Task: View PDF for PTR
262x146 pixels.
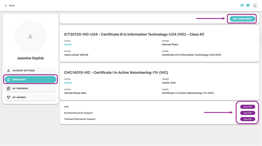Action: pos(248,107)
